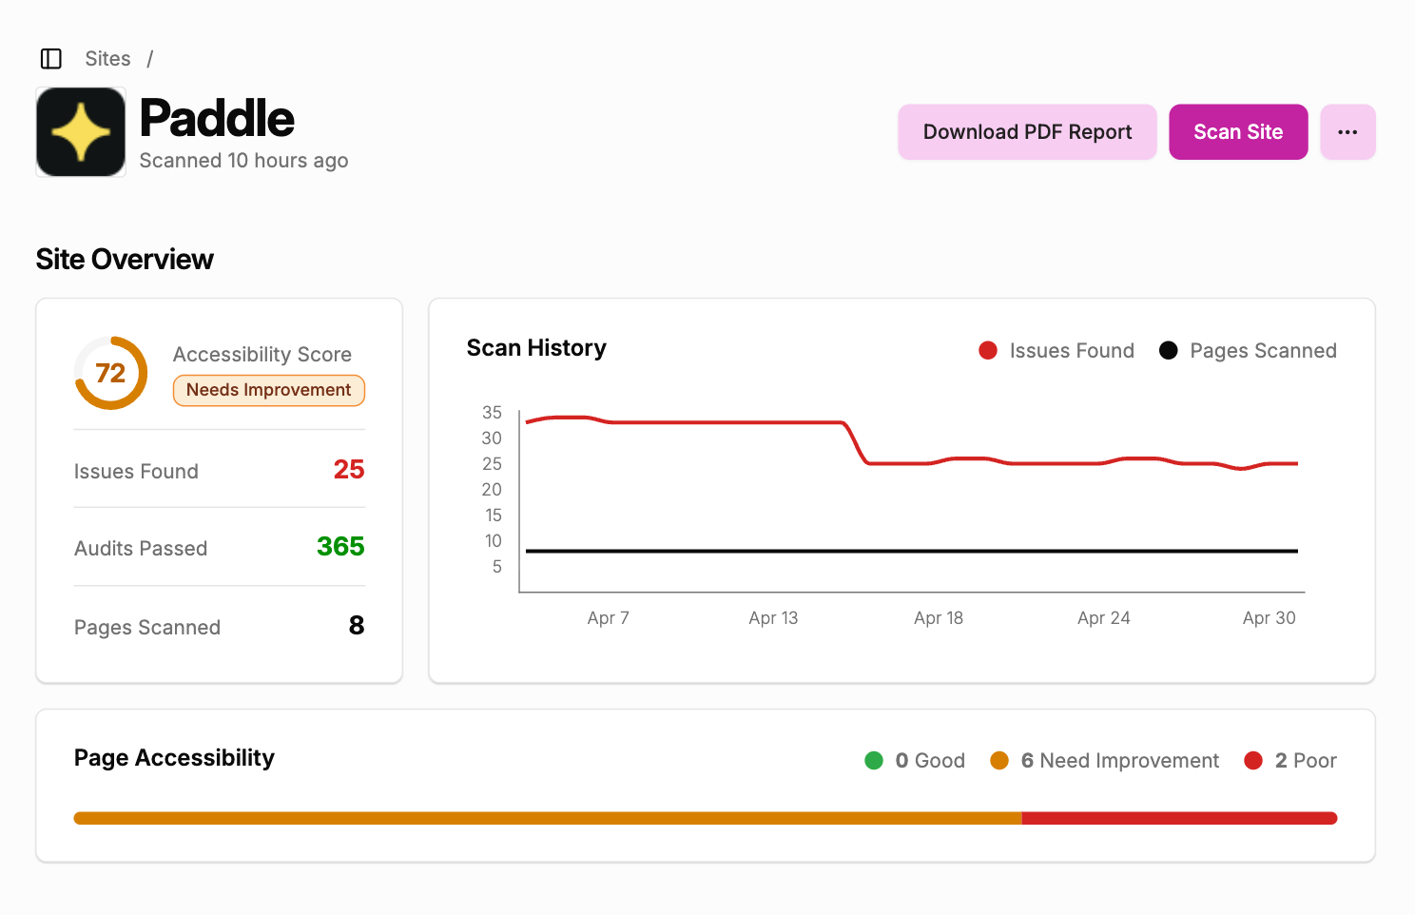
Task: Click the 0 Good legend entry
Action: (915, 761)
